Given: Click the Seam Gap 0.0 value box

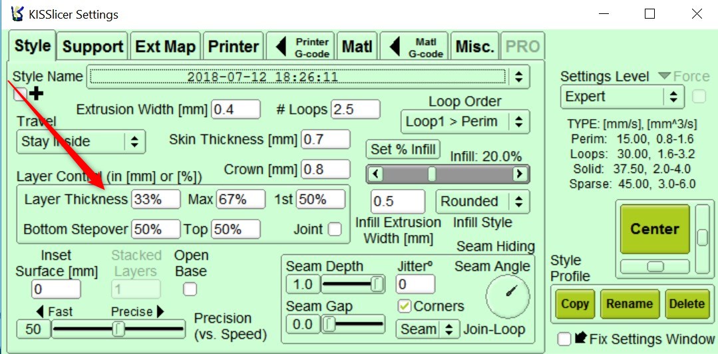Looking at the screenshot, I should click(303, 325).
